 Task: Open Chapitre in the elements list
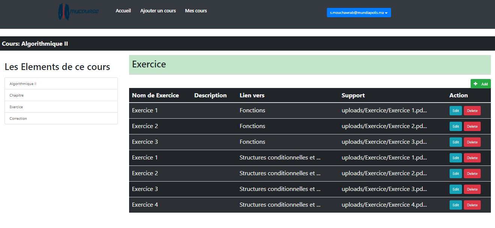61,95
